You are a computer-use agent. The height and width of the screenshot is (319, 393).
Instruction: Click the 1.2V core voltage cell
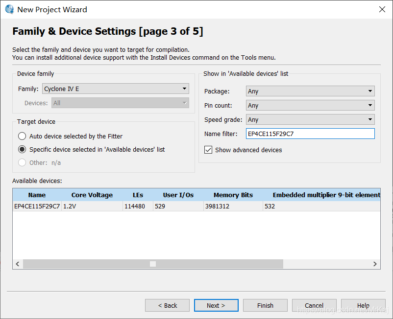[x=92, y=206]
